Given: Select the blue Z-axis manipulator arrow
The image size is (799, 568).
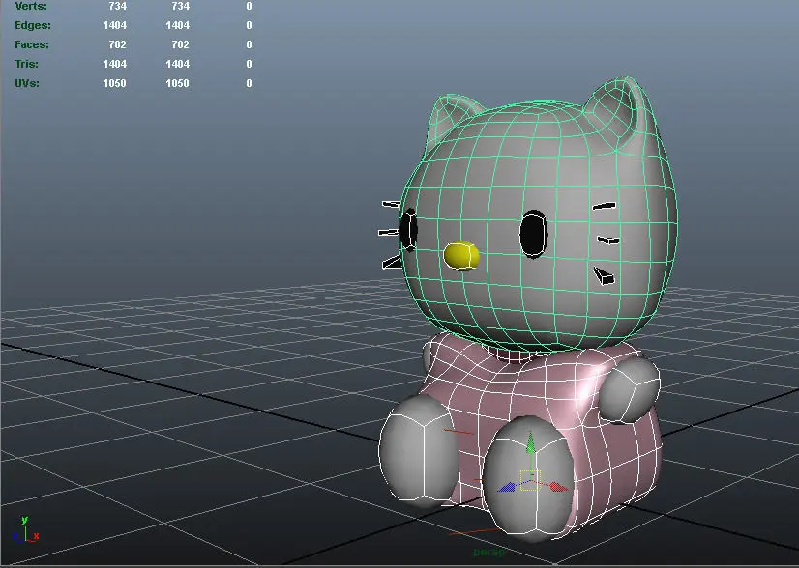Looking at the screenshot, I should tap(507, 488).
